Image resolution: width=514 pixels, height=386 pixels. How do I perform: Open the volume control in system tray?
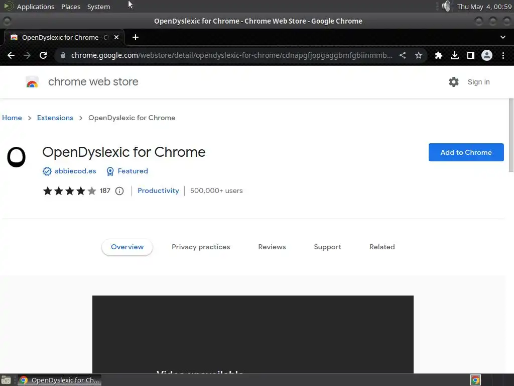pos(446,7)
